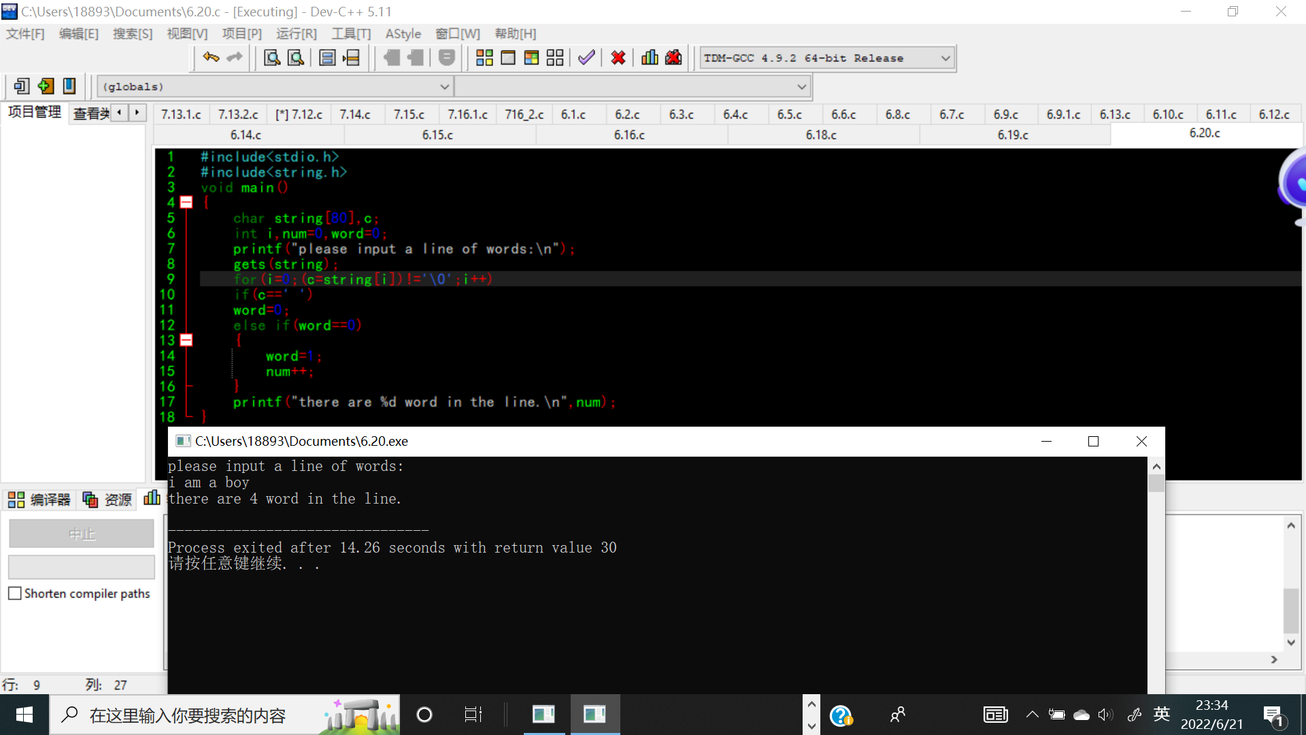
Task: Click the printf line 17 in code
Action: click(424, 402)
